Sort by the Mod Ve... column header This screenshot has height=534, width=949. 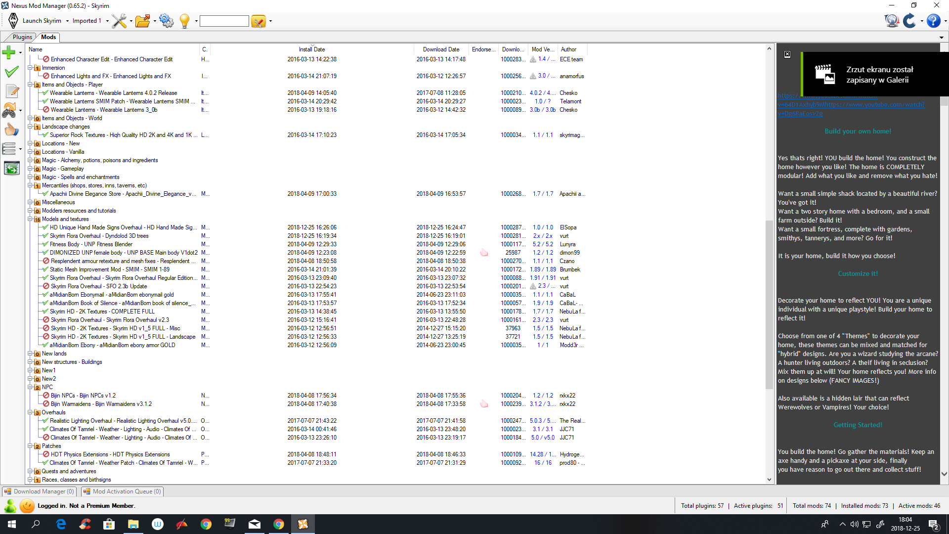coord(542,49)
